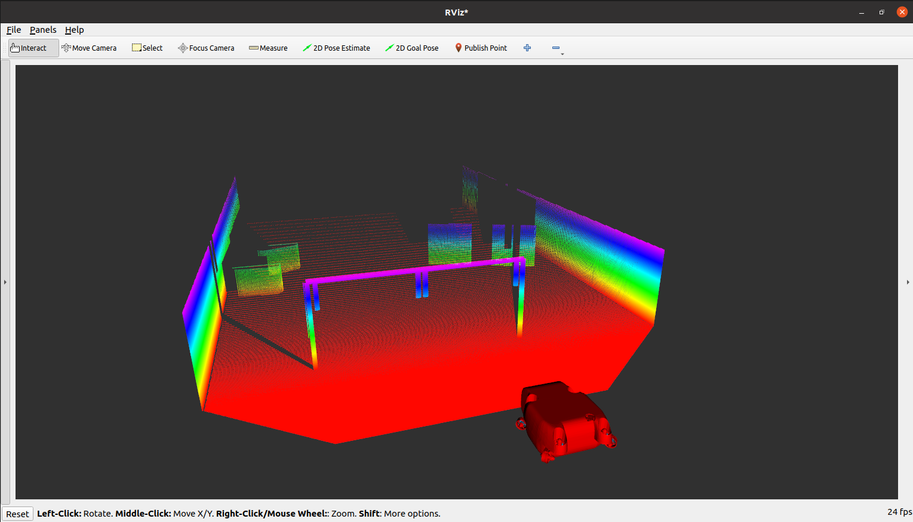Select the Interact tool
The height and width of the screenshot is (522, 913).
tap(33, 48)
